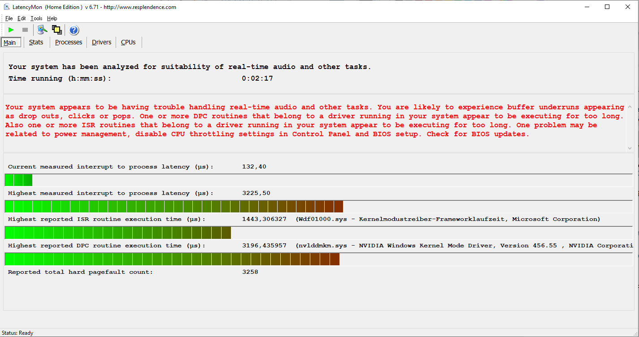Click the 'Reported total hard pagefault count' label
Screen dimensions: 639x337
point(80,272)
